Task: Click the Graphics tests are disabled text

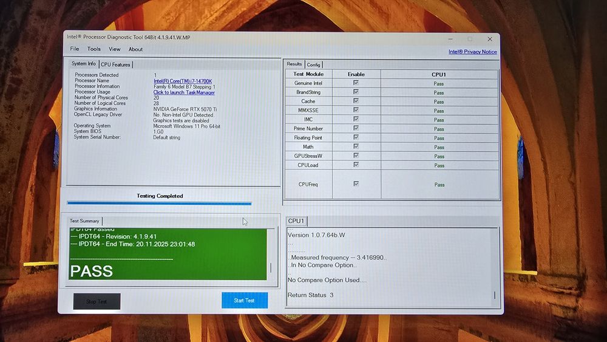Action: (181, 120)
